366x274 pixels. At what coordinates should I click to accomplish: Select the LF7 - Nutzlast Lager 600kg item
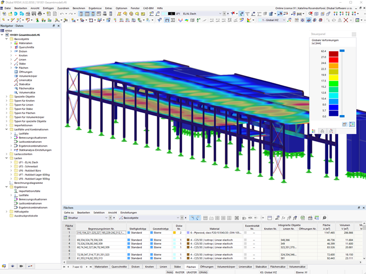point(34,175)
